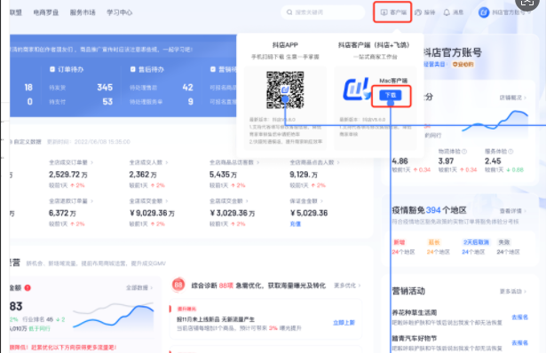Click 去报名 for 踏青汽车好物节
This screenshot has width=546, height=353.
click(519, 343)
